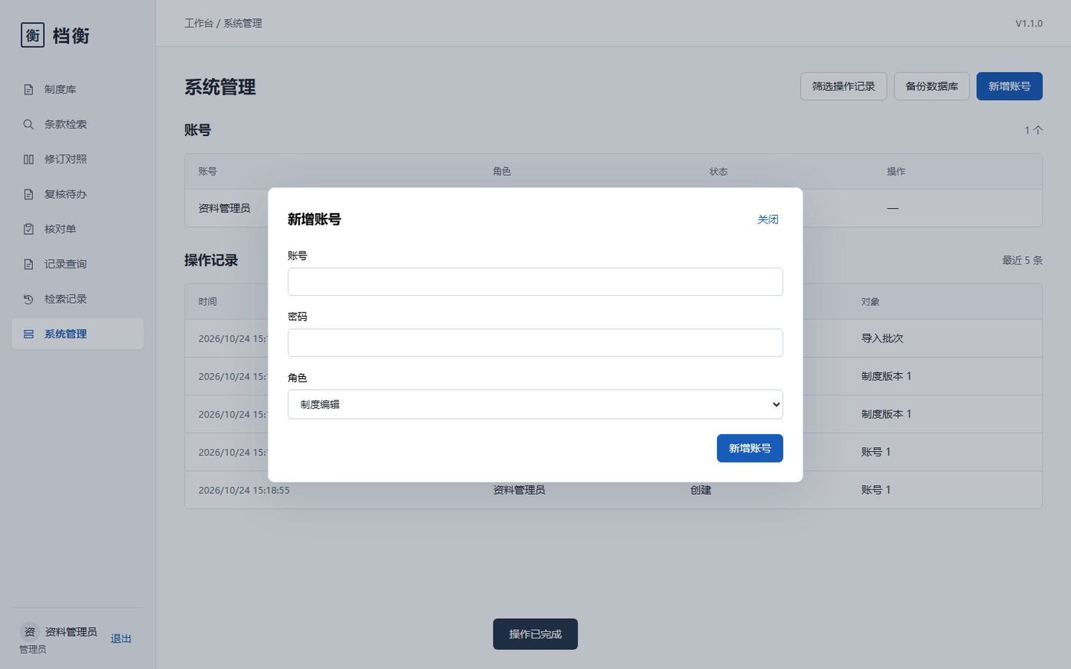1071x669 pixels.
Task: Click the 修订对照 columns icon
Action: [x=28, y=159]
